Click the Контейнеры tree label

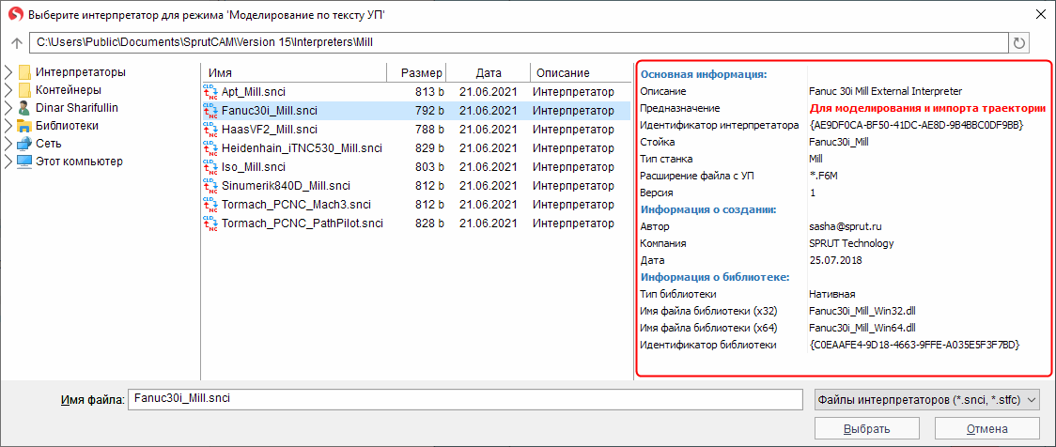coord(69,89)
